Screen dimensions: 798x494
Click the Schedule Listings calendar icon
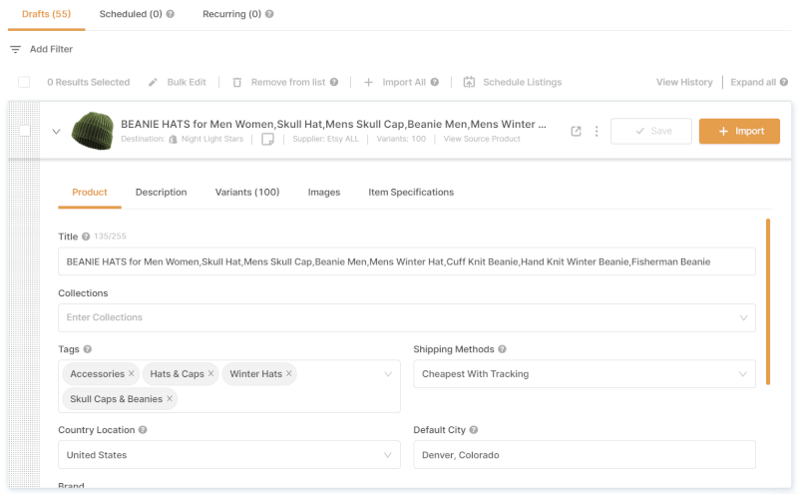[469, 82]
